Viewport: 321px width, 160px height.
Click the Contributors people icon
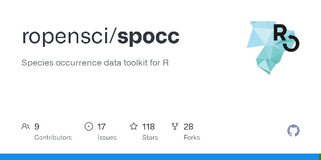tap(26, 126)
